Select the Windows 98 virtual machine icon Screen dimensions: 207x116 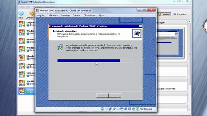[x=22, y=49]
